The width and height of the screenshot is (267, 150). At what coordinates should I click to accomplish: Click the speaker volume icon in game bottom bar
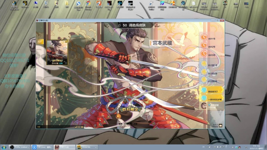[82, 127]
